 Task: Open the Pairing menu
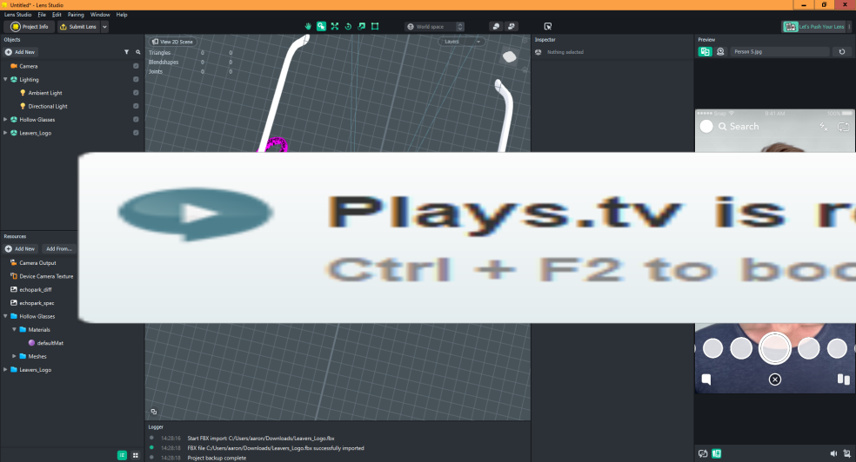coord(76,15)
